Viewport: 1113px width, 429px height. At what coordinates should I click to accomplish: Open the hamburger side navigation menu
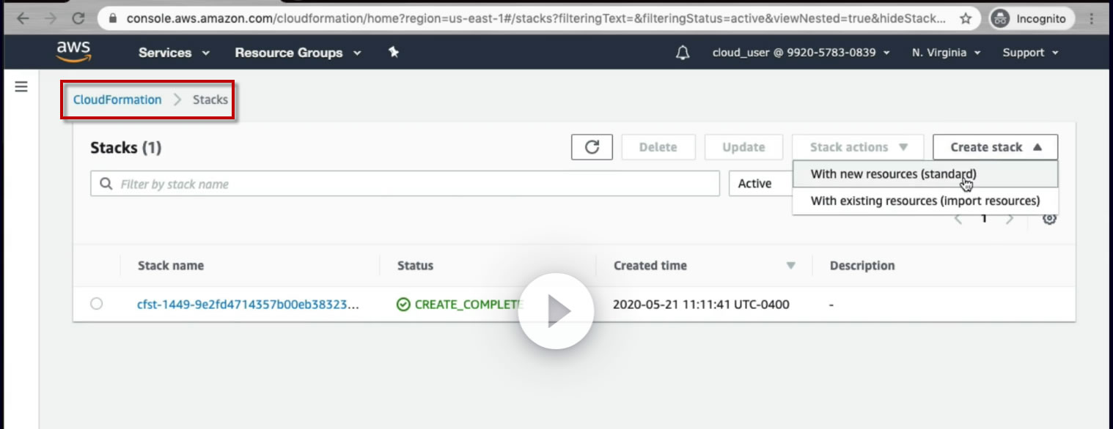coord(21,87)
